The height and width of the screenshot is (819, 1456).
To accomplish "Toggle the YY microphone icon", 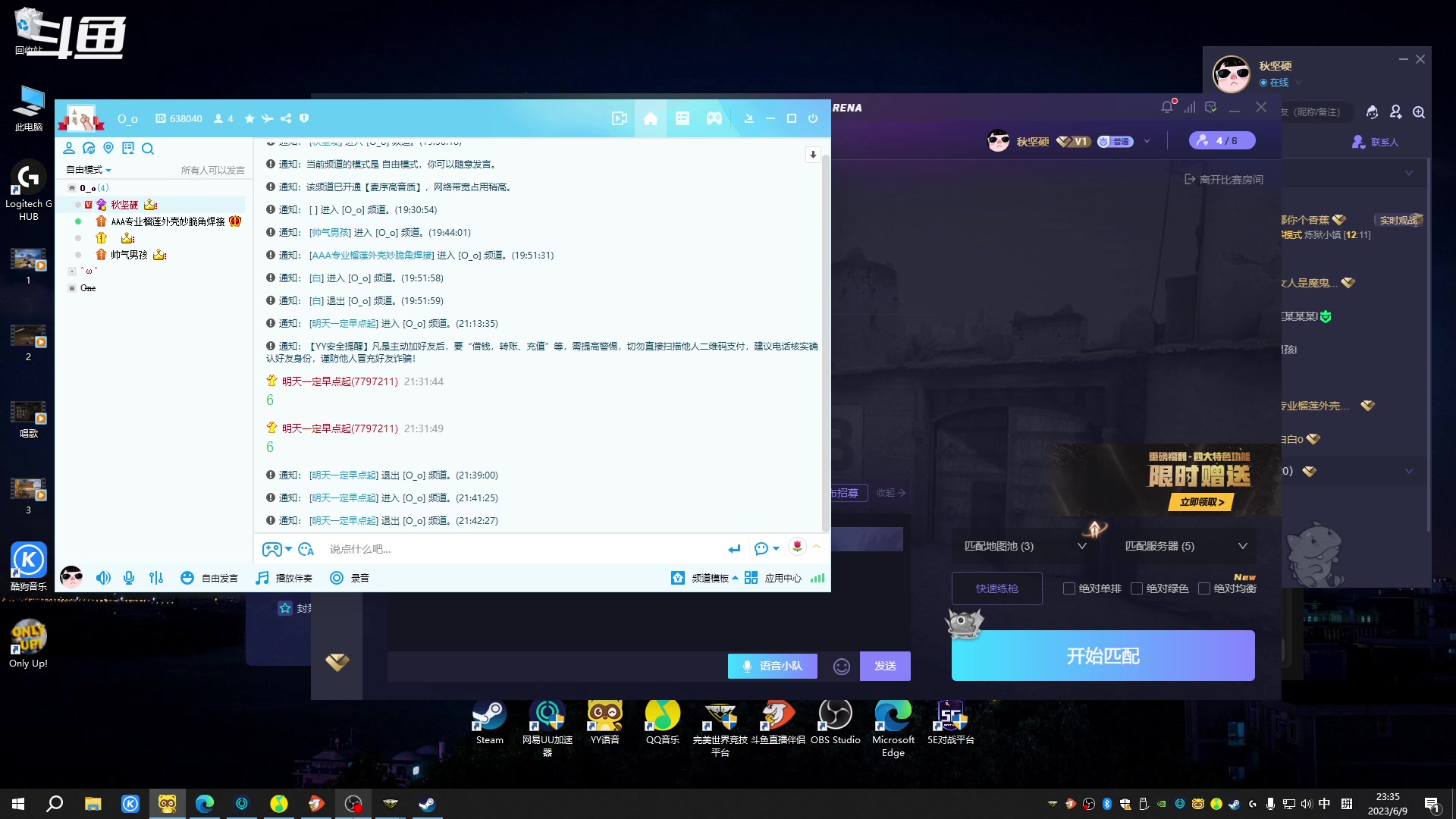I will [x=129, y=578].
